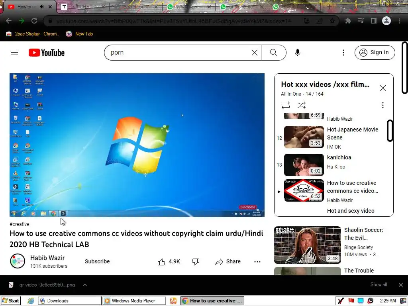The image size is (408, 306).
Task: Click the #creative hashtag
Action: [x=19, y=224]
